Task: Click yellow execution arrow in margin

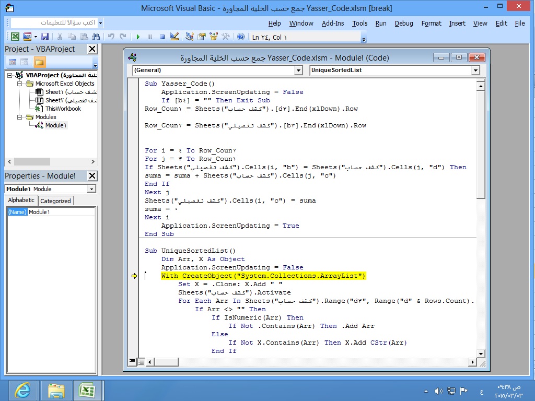Action: coord(134,276)
